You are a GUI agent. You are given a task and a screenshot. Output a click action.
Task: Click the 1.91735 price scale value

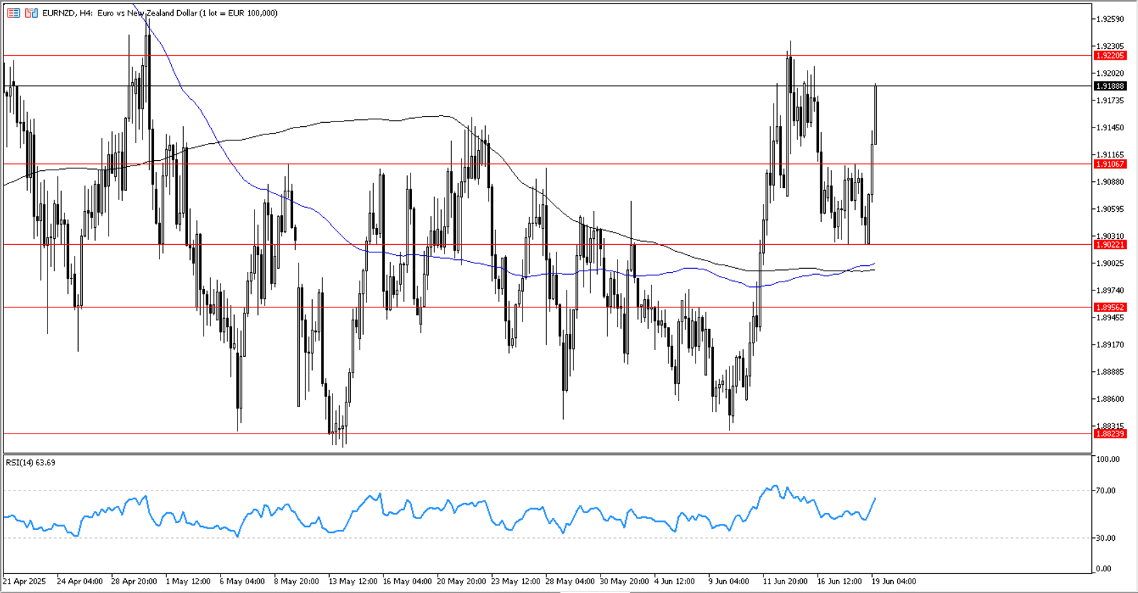pos(1110,100)
